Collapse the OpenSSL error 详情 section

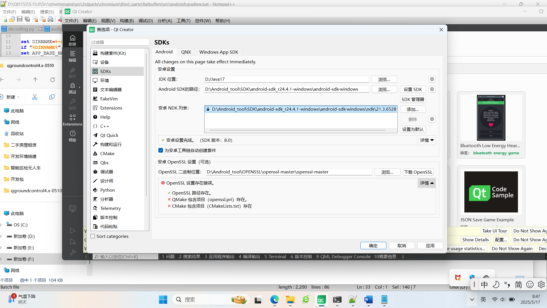click(426, 183)
